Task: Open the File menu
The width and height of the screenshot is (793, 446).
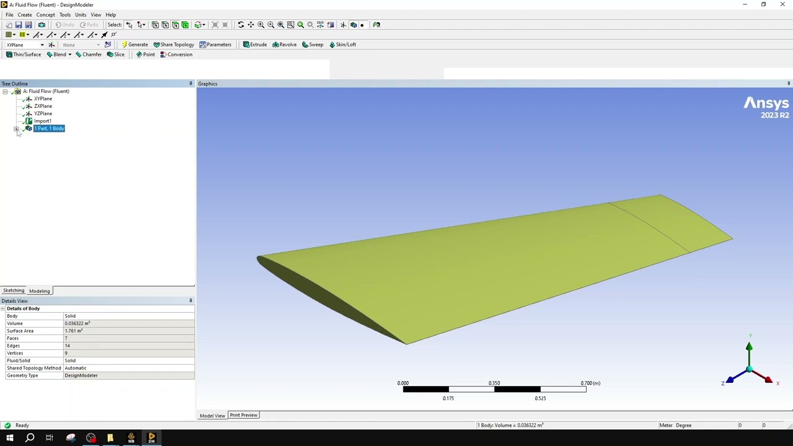Action: [x=9, y=15]
